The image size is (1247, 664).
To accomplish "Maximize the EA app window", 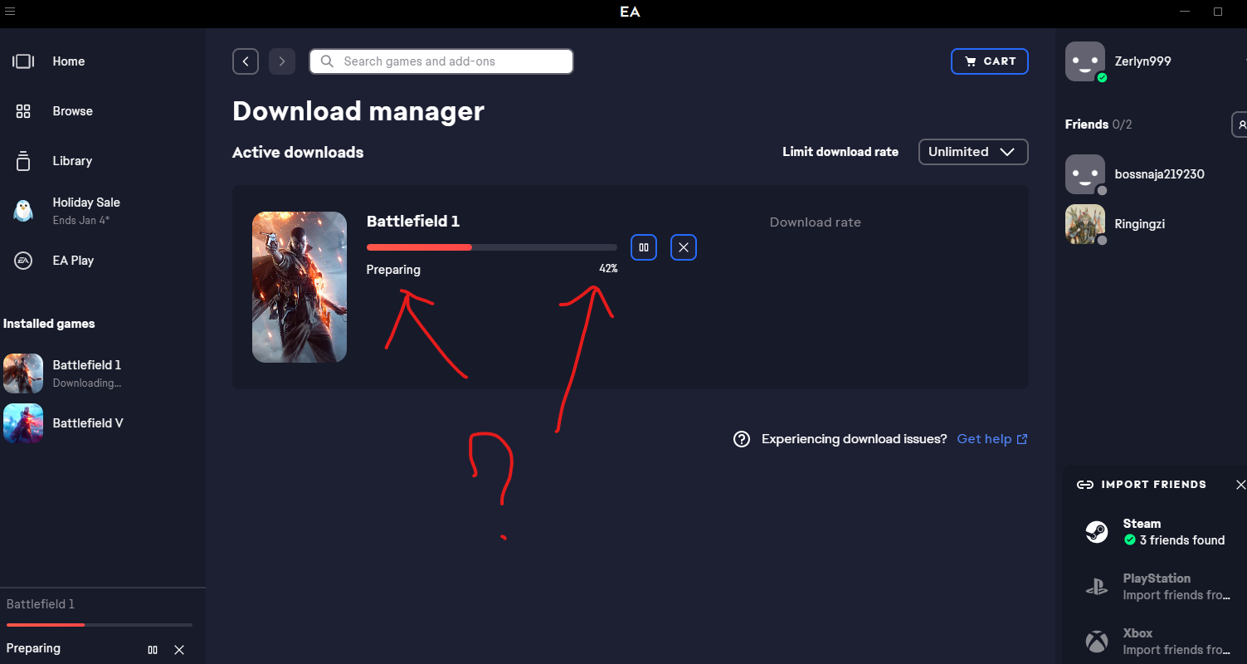I will [x=1218, y=12].
